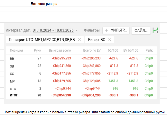This screenshot has width=167, height=115.
Task: Click the hands count 22 for SB
Action: click(x=39, y=66)
